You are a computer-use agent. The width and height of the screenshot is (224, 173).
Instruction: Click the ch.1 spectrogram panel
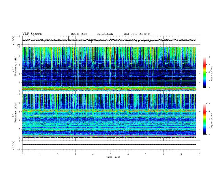(109, 69)
